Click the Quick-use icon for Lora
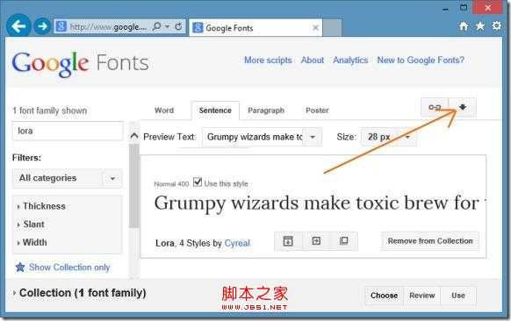 click(316, 241)
